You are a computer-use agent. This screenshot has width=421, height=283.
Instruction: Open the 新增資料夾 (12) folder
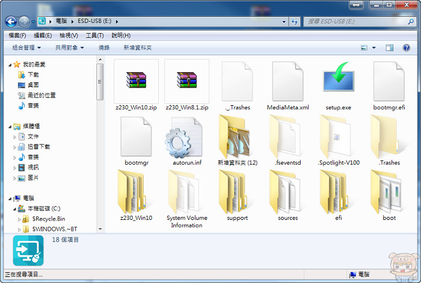(235, 137)
